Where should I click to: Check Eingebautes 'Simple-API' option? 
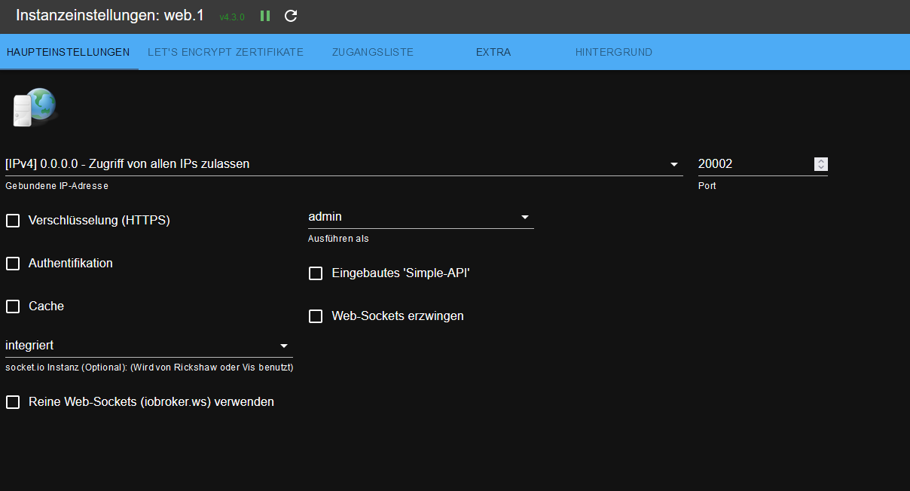pos(316,273)
